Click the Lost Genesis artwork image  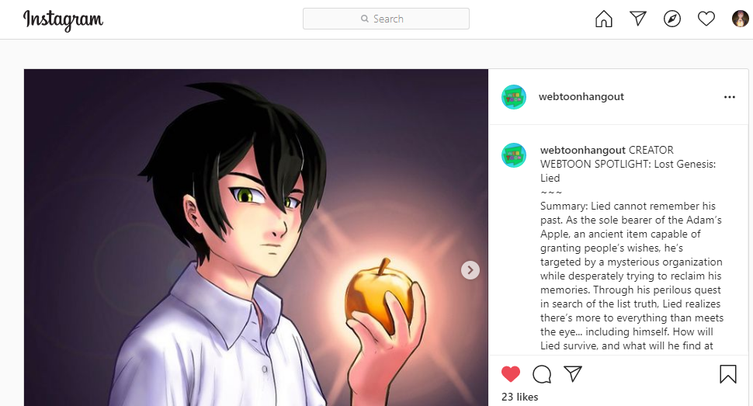[256, 238]
